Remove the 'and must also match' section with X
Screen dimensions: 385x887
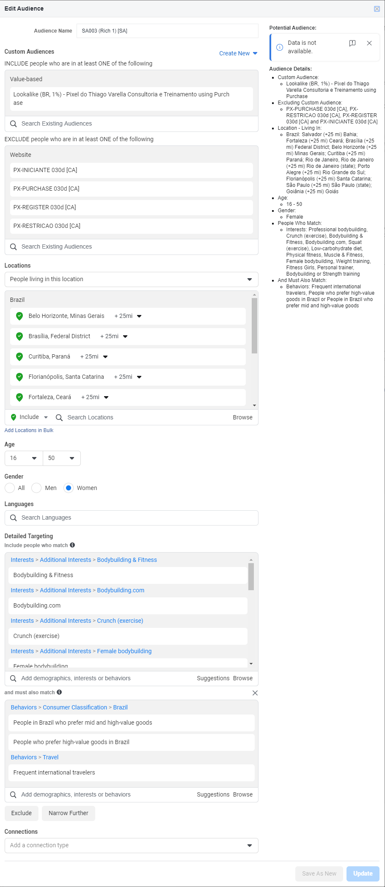[255, 693]
